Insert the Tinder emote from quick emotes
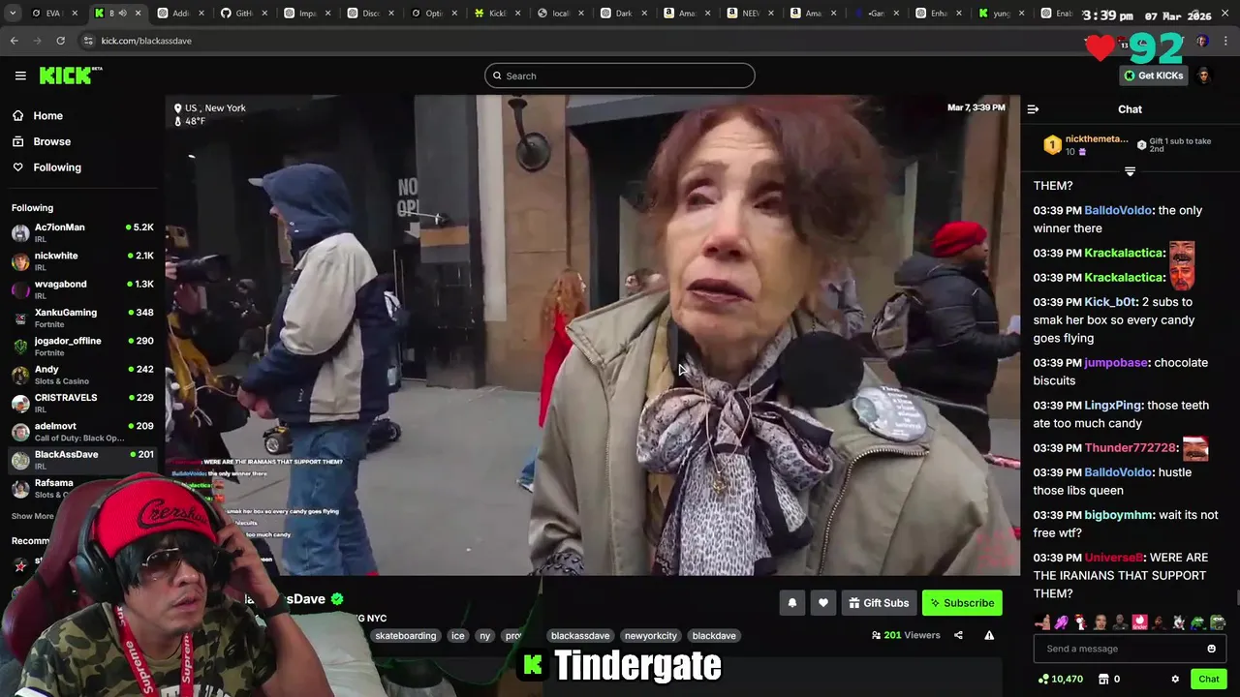 pos(1140,622)
